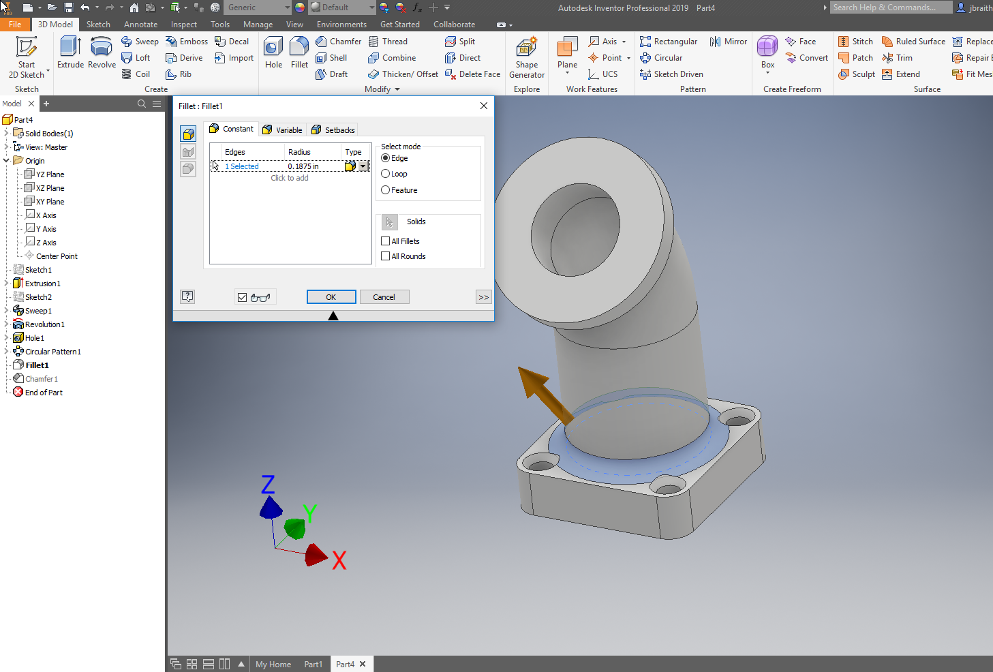The width and height of the screenshot is (993, 672).
Task: Switch to the Part1 document tab
Action: [x=314, y=665]
